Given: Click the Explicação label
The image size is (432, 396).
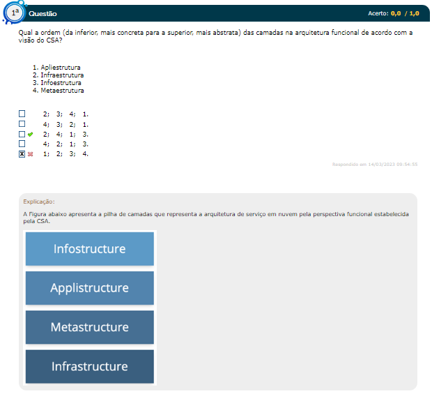Looking at the screenshot, I should (x=39, y=201).
